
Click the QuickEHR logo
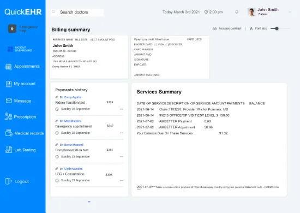pyautogui.click(x=23, y=12)
